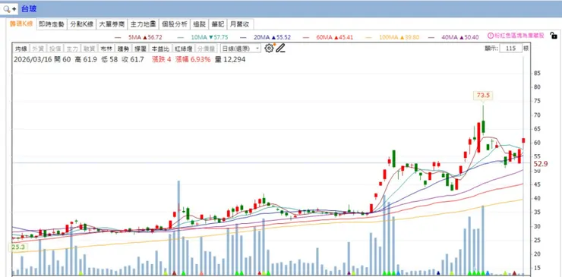Image resolution: width=562 pixels, height=277 pixels.
Task: Click the 40MA legend entry
Action: (454, 37)
